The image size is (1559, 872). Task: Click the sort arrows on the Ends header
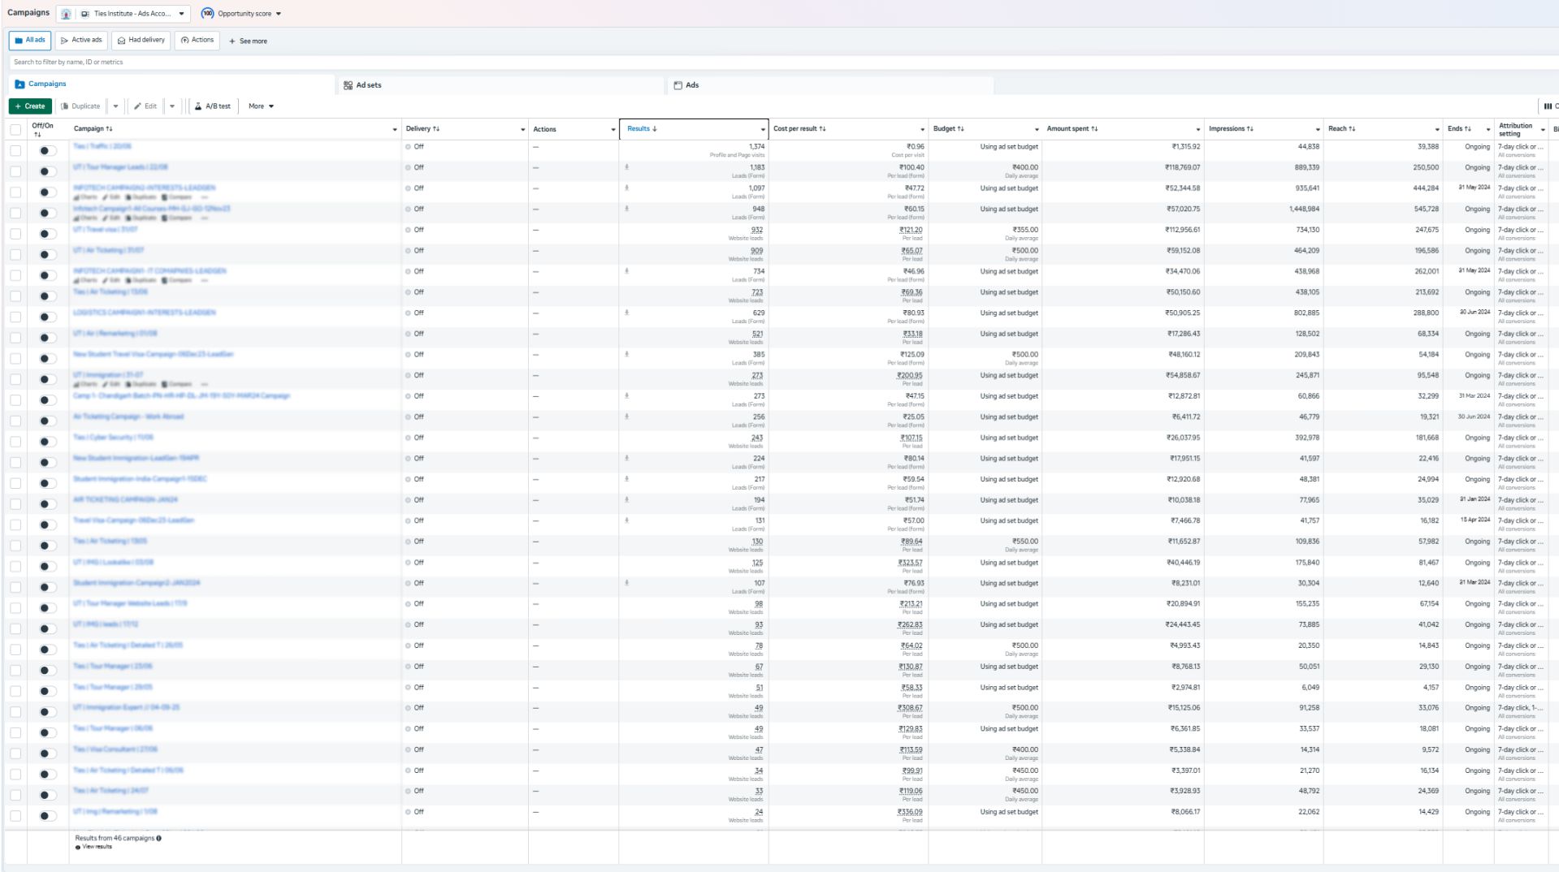coord(1468,129)
